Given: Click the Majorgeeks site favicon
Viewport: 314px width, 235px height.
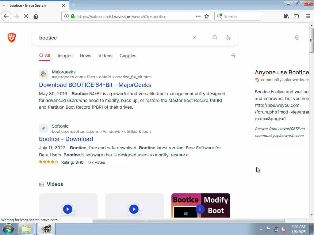Looking at the screenshot, I should click(44, 74).
